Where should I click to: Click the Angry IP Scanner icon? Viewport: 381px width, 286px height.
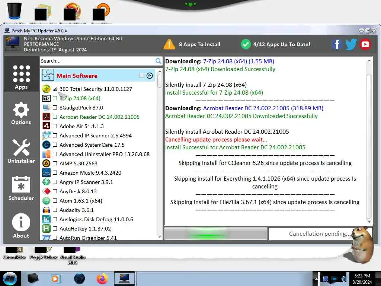pyautogui.click(x=46, y=182)
